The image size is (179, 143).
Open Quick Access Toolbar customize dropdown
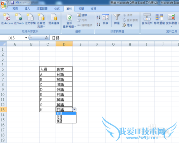34,3
